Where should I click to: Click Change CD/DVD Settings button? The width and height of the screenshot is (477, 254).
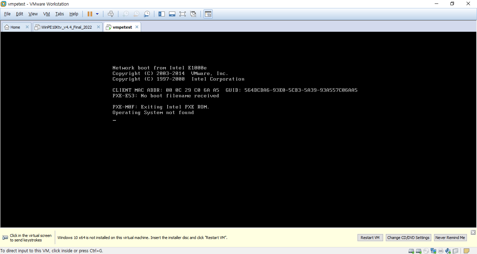click(408, 238)
